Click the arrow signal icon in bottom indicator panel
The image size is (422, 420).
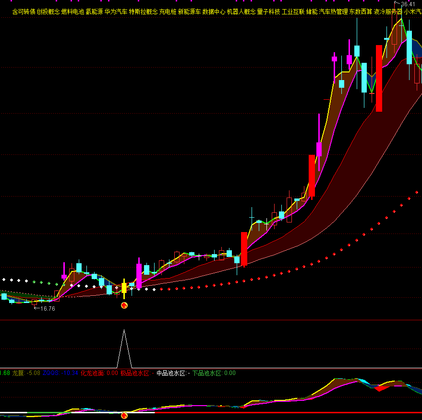coord(124,415)
